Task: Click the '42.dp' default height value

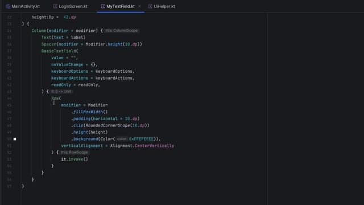Action: click(69, 17)
